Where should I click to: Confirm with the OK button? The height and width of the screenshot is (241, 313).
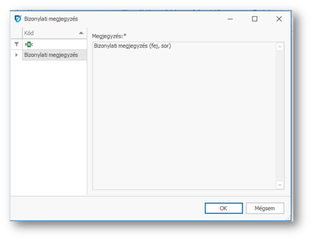[x=224, y=208]
